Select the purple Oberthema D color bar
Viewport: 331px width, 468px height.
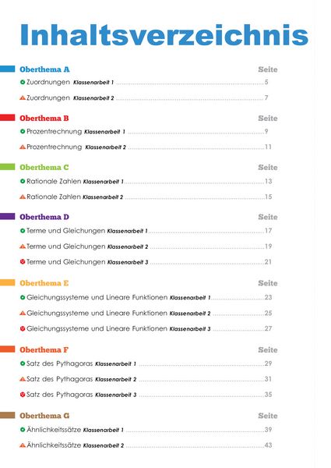tap(8, 216)
